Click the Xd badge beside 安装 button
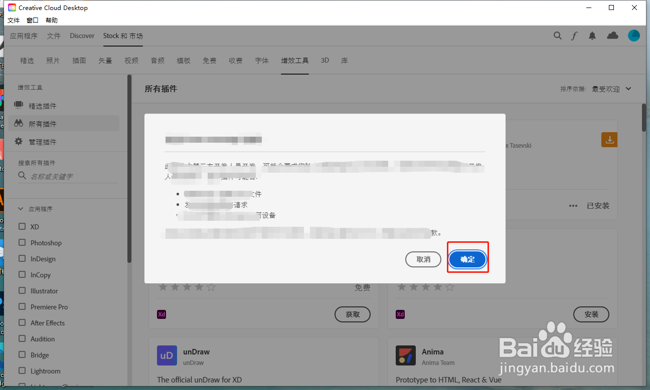Image resolution: width=650 pixels, height=390 pixels. pyautogui.click(x=400, y=314)
